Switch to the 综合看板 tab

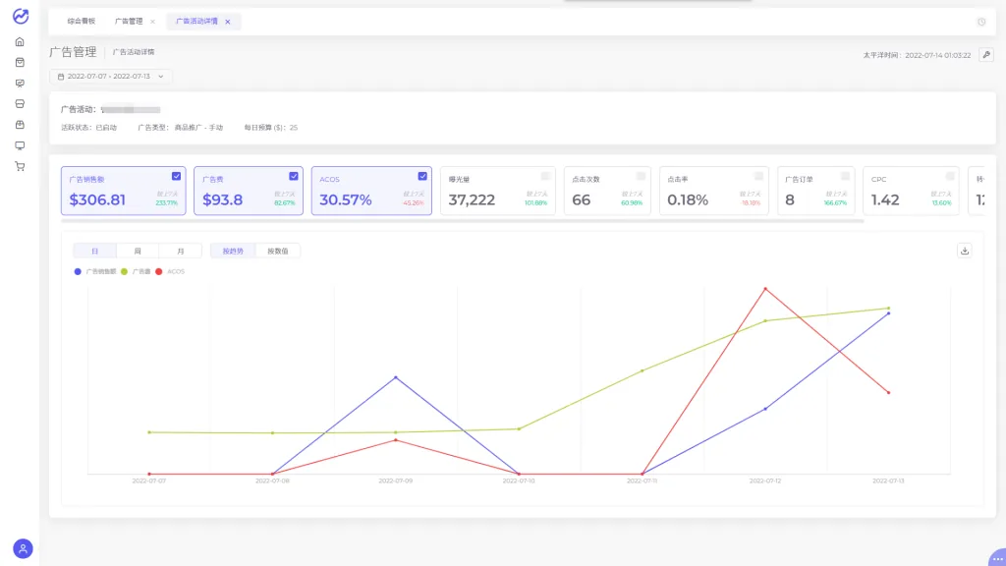tap(81, 22)
